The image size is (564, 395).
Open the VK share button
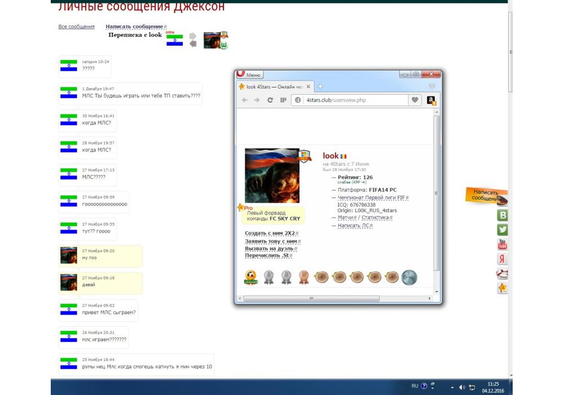pos(502,215)
